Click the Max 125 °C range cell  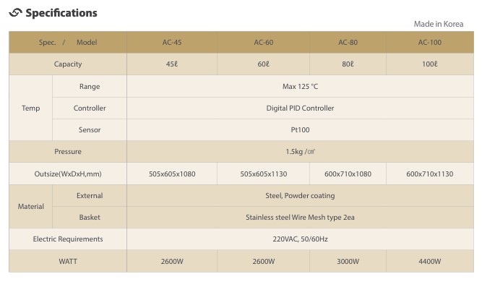[300, 87]
